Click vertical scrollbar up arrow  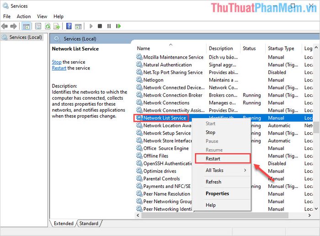tap(316, 48)
